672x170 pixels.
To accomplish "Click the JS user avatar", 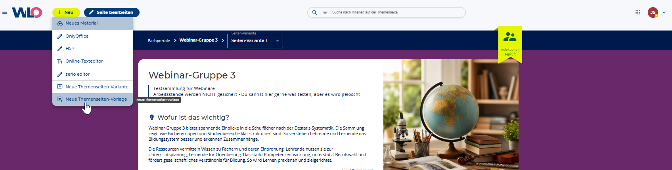I will [x=653, y=12].
